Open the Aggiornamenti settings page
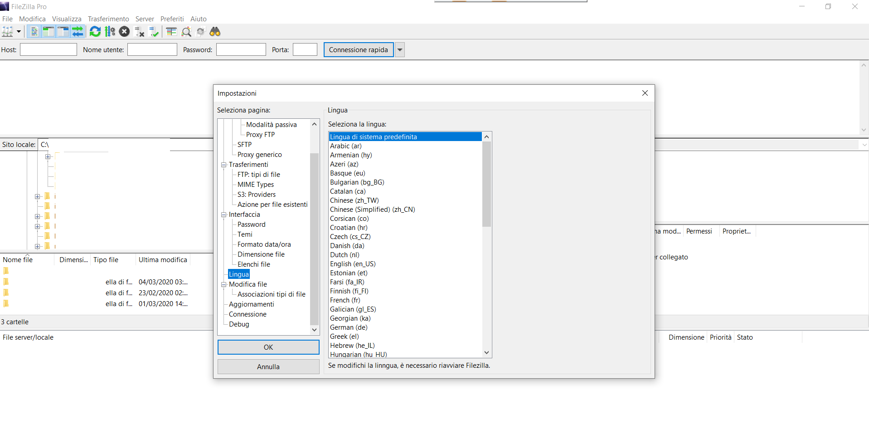The width and height of the screenshot is (869, 439). [x=252, y=304]
